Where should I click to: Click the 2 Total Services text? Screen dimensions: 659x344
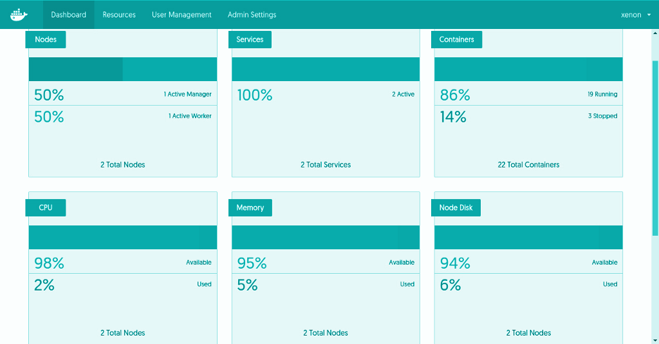326,165
